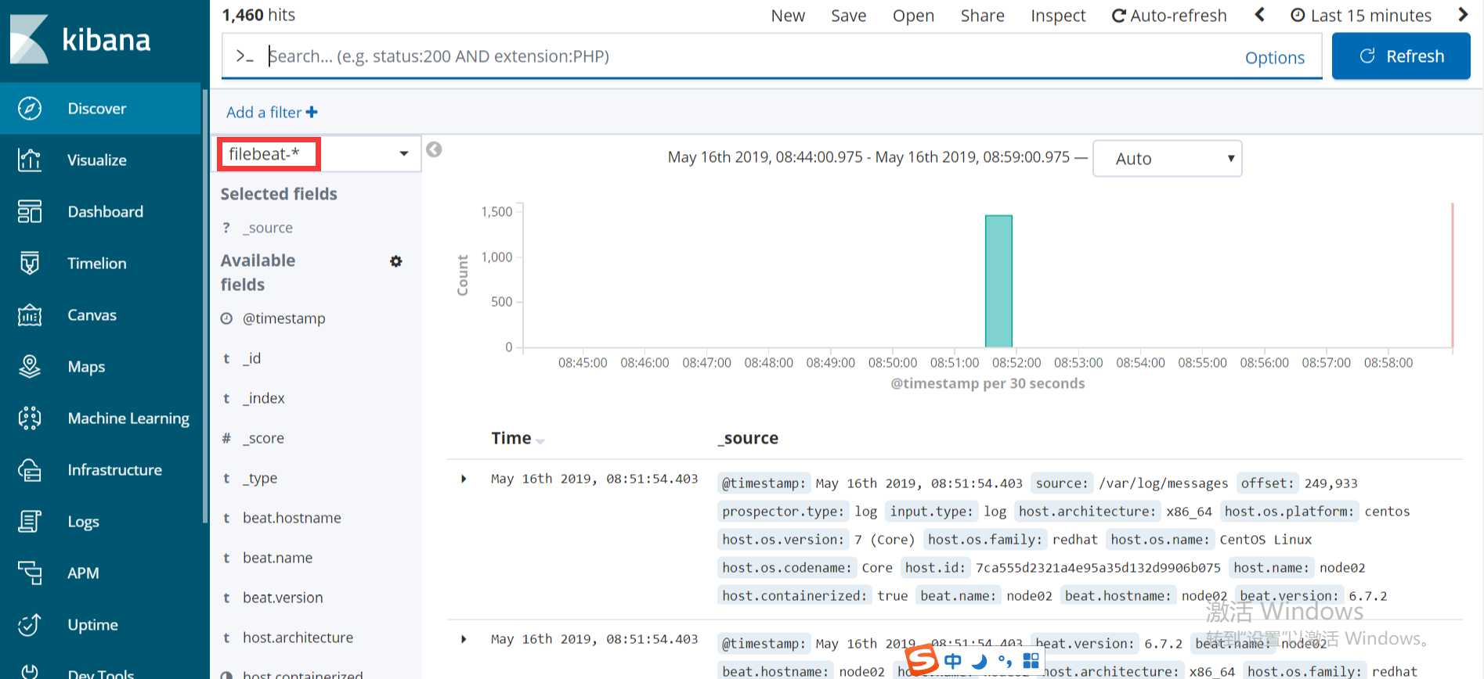1484x679 pixels.
Task: Click the _source column header
Action: pyautogui.click(x=749, y=438)
